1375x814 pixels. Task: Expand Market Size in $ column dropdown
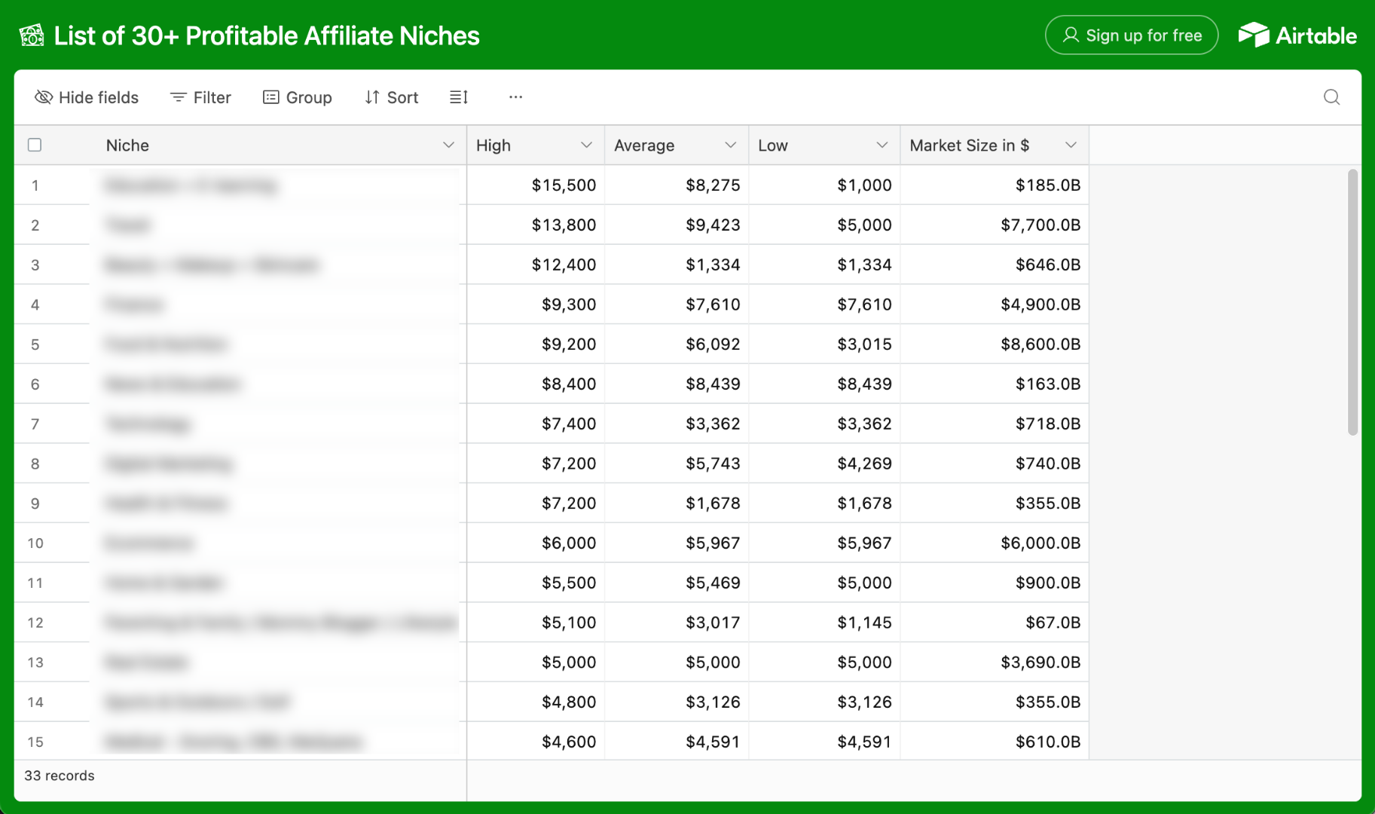pos(1071,145)
